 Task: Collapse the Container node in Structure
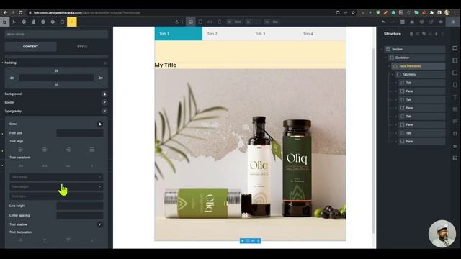tap(385, 58)
